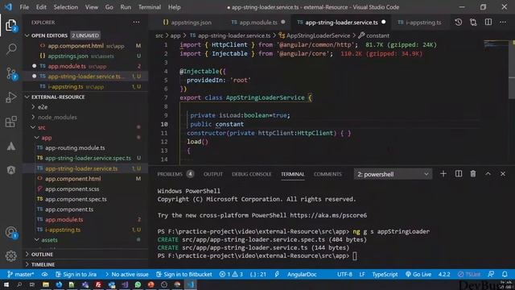
Task: Click the VS Code taskbar icon
Action: 191,284
